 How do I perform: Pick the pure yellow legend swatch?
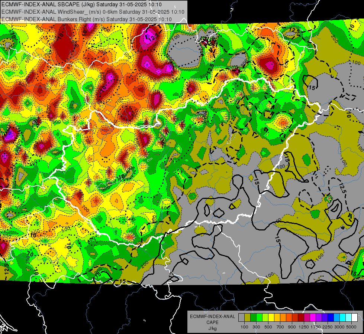271,318
